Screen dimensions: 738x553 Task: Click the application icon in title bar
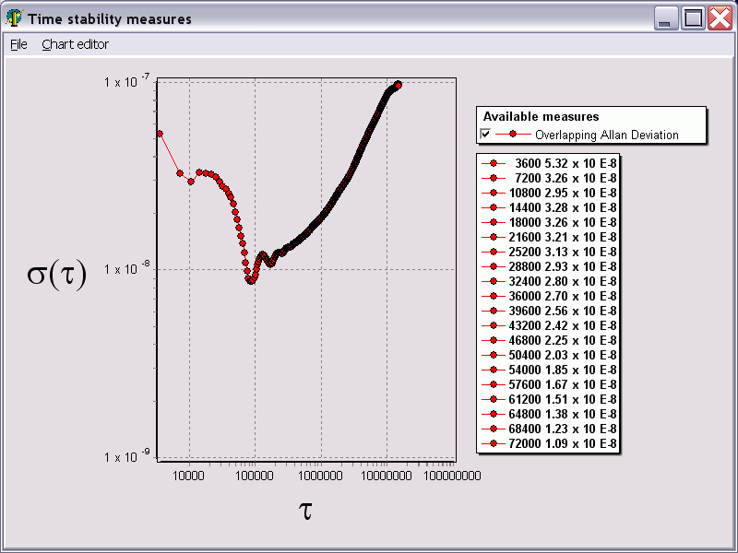[14, 18]
